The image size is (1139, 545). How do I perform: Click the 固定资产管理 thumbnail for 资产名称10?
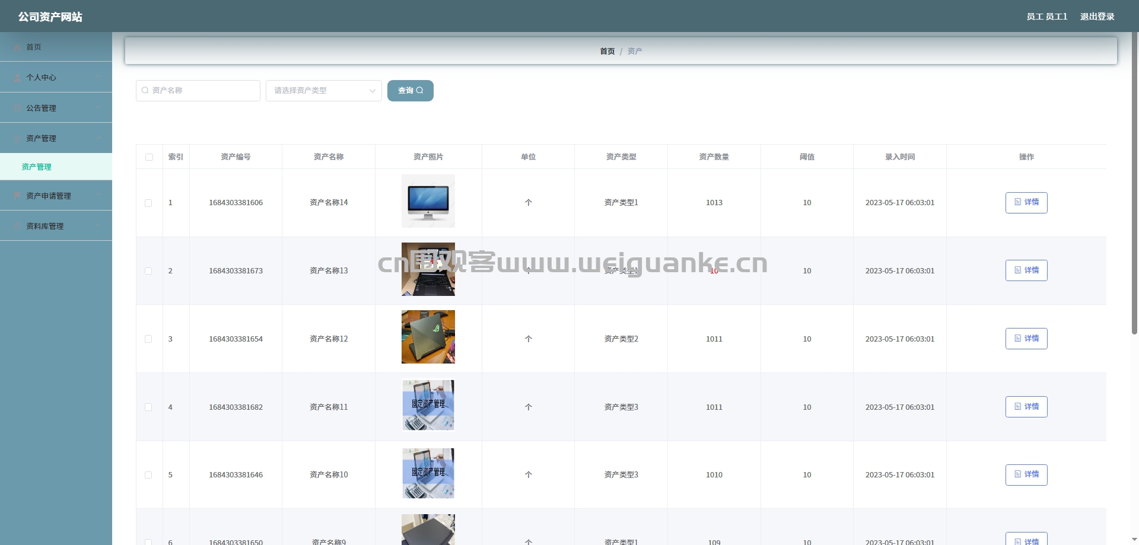tap(428, 473)
